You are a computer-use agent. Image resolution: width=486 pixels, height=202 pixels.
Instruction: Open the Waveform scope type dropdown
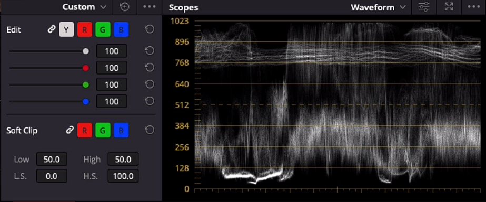click(x=378, y=7)
